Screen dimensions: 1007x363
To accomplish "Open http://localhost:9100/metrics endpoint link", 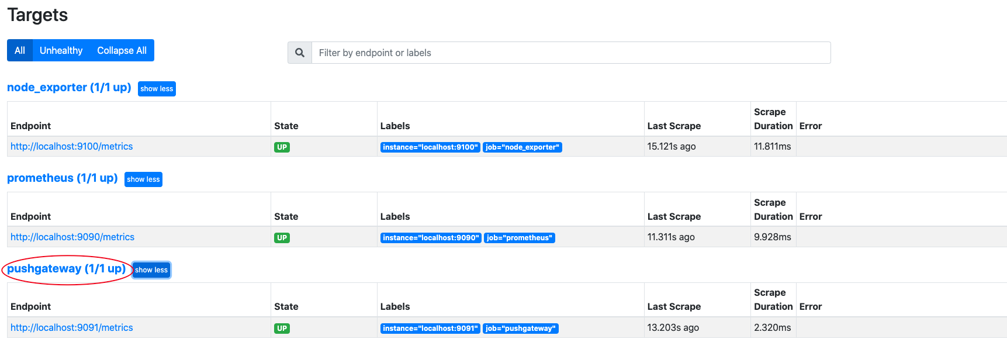I will [71, 146].
